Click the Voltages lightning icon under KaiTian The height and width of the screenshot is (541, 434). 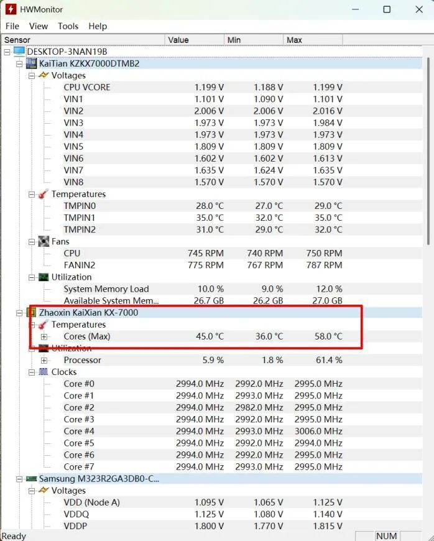(x=44, y=75)
